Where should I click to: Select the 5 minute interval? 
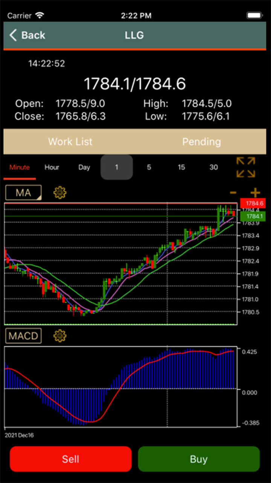(149, 167)
